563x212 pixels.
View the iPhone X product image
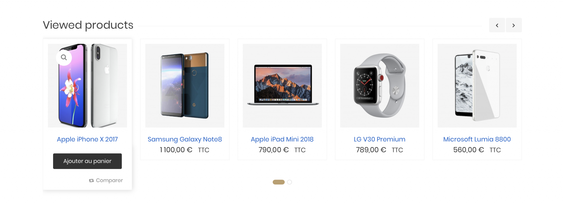(x=87, y=86)
